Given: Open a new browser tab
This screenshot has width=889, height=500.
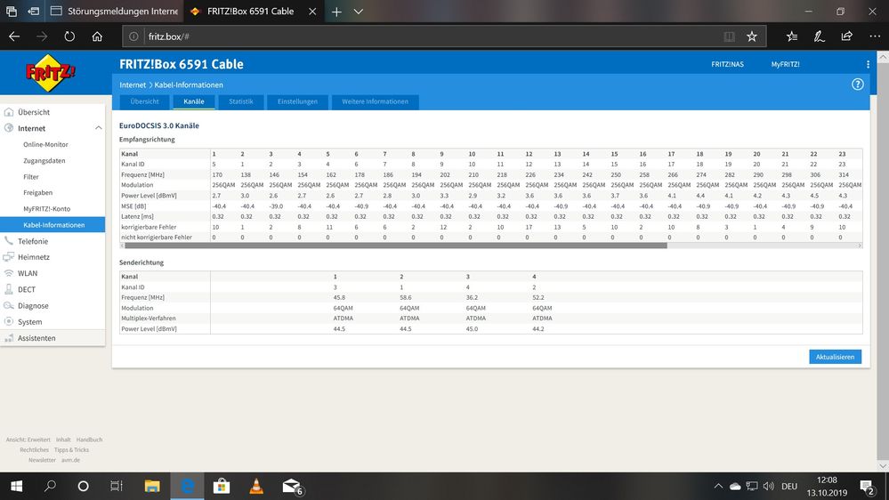Looking at the screenshot, I should coord(336,12).
